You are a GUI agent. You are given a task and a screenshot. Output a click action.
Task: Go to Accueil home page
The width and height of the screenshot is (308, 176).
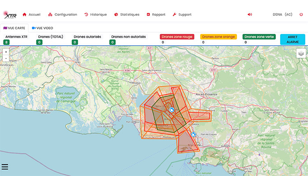[x=31, y=15]
